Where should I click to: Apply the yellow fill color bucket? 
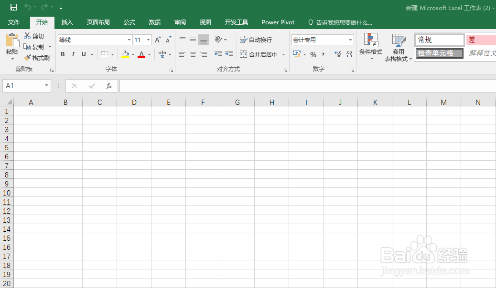pos(125,54)
